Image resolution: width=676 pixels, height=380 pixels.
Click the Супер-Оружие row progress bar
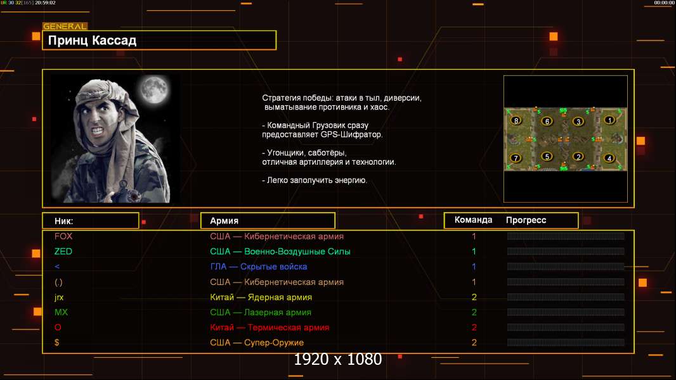566,343
